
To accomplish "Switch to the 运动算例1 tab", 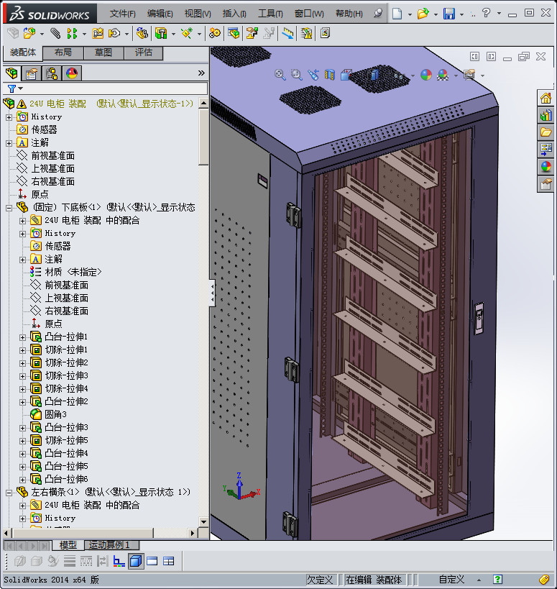I will [112, 544].
